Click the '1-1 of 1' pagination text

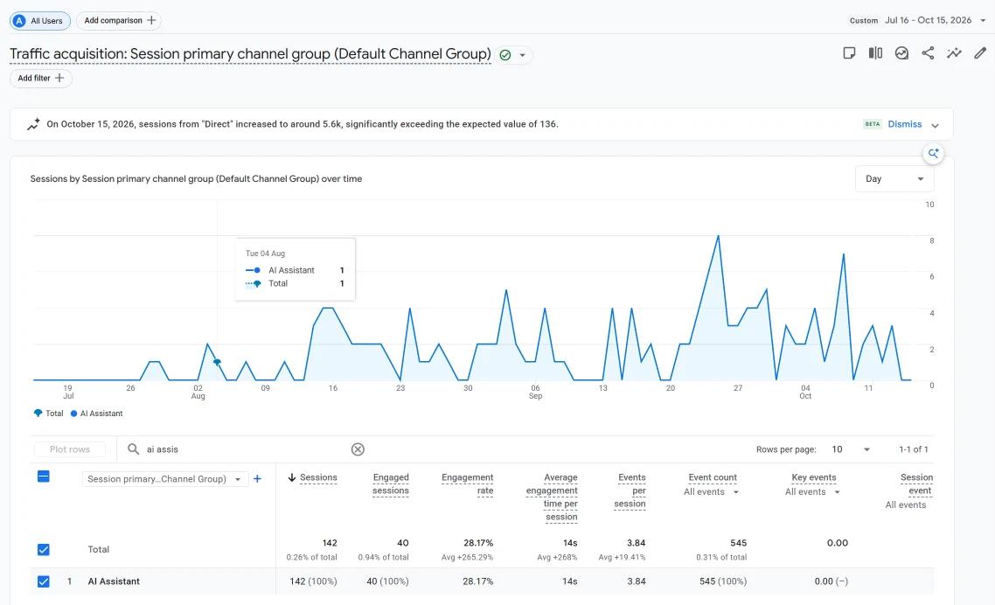point(913,449)
